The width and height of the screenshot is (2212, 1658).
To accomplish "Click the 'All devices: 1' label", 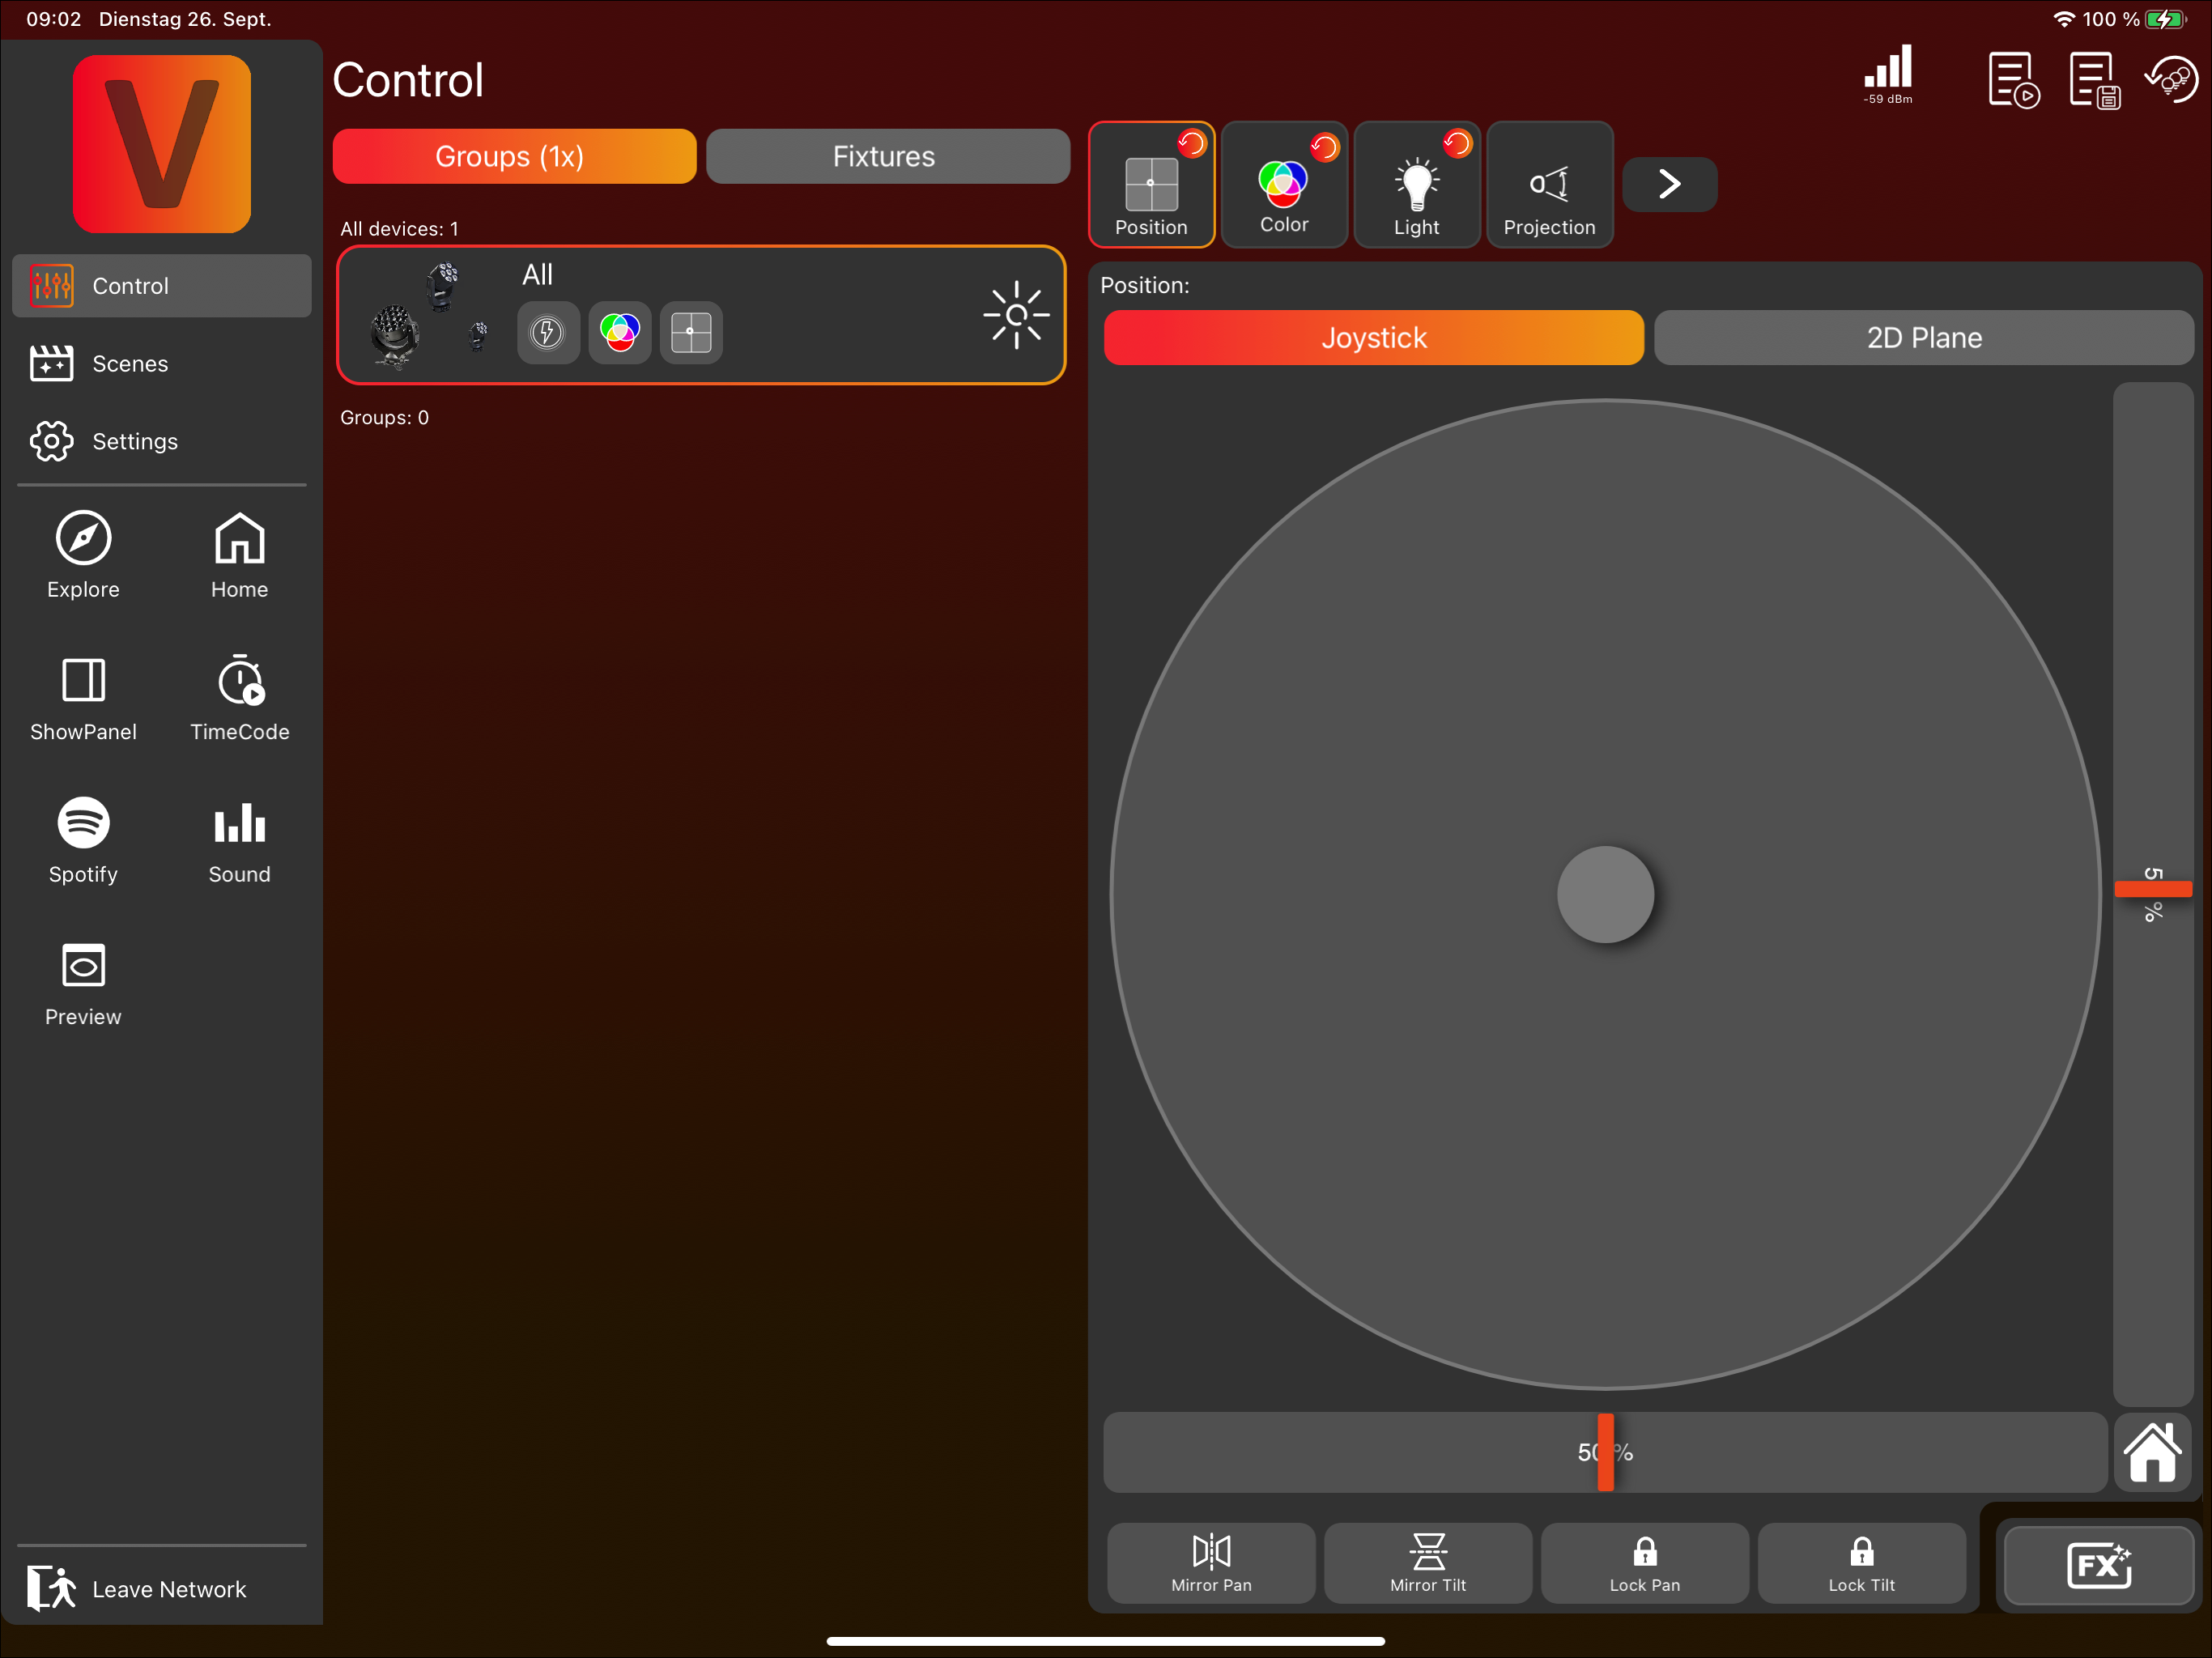I will (399, 229).
